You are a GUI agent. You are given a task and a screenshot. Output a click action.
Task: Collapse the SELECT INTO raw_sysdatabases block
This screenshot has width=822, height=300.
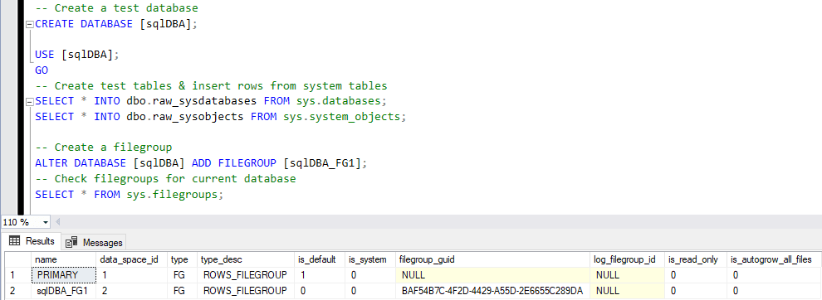point(29,102)
